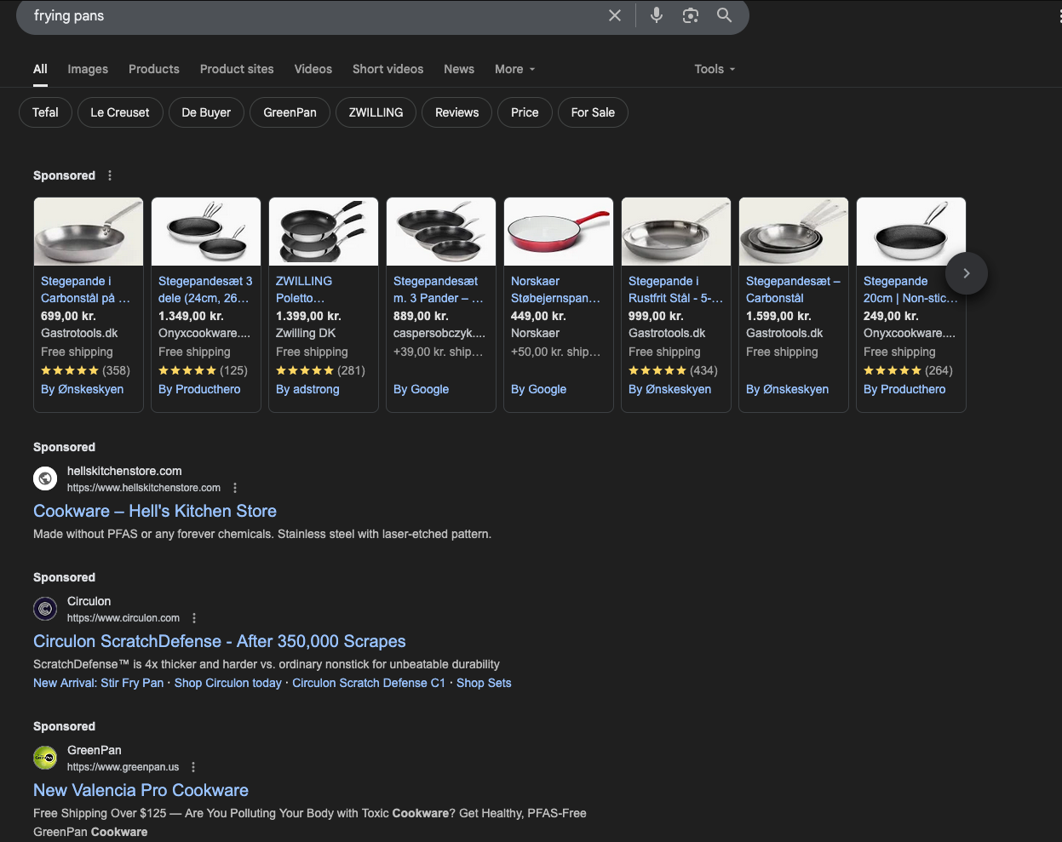Start voice search with microphone icon
The width and height of the screenshot is (1062, 842).
pos(657,15)
